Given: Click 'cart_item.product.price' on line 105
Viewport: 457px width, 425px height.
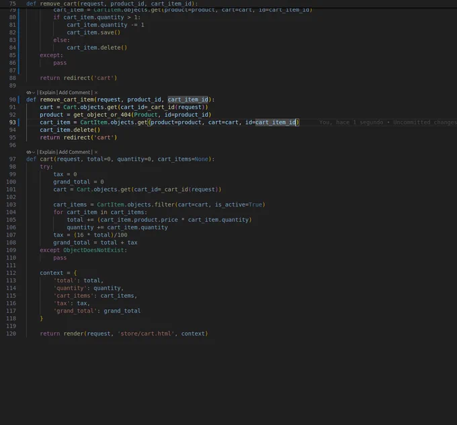Looking at the screenshot, I should [139, 220].
